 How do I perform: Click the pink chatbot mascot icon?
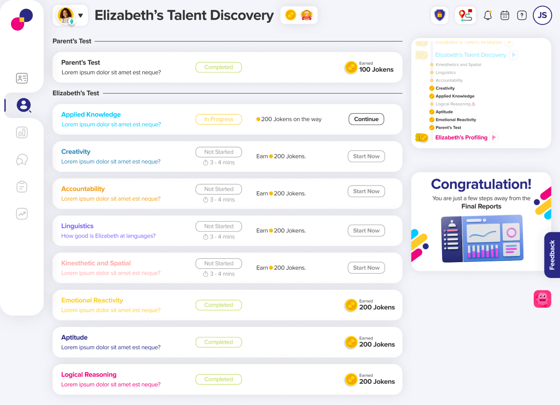click(x=542, y=299)
